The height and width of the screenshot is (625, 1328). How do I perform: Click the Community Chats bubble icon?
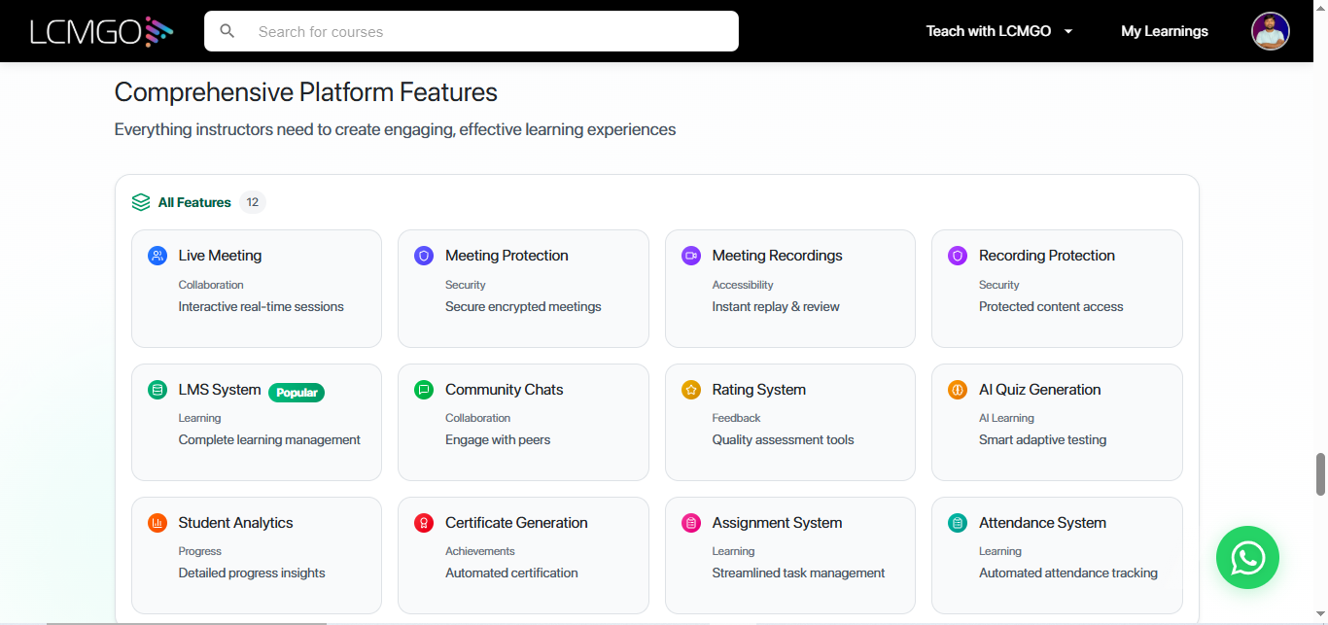[424, 390]
